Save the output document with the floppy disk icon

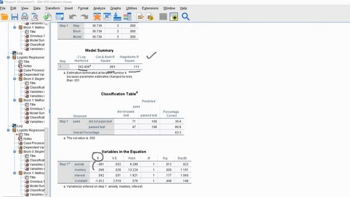tap(15, 17)
